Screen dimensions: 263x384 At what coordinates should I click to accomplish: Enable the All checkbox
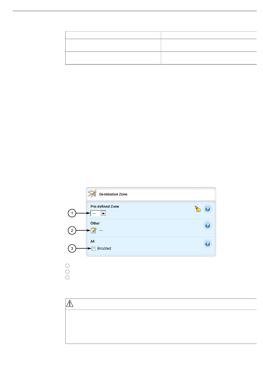tap(94, 249)
